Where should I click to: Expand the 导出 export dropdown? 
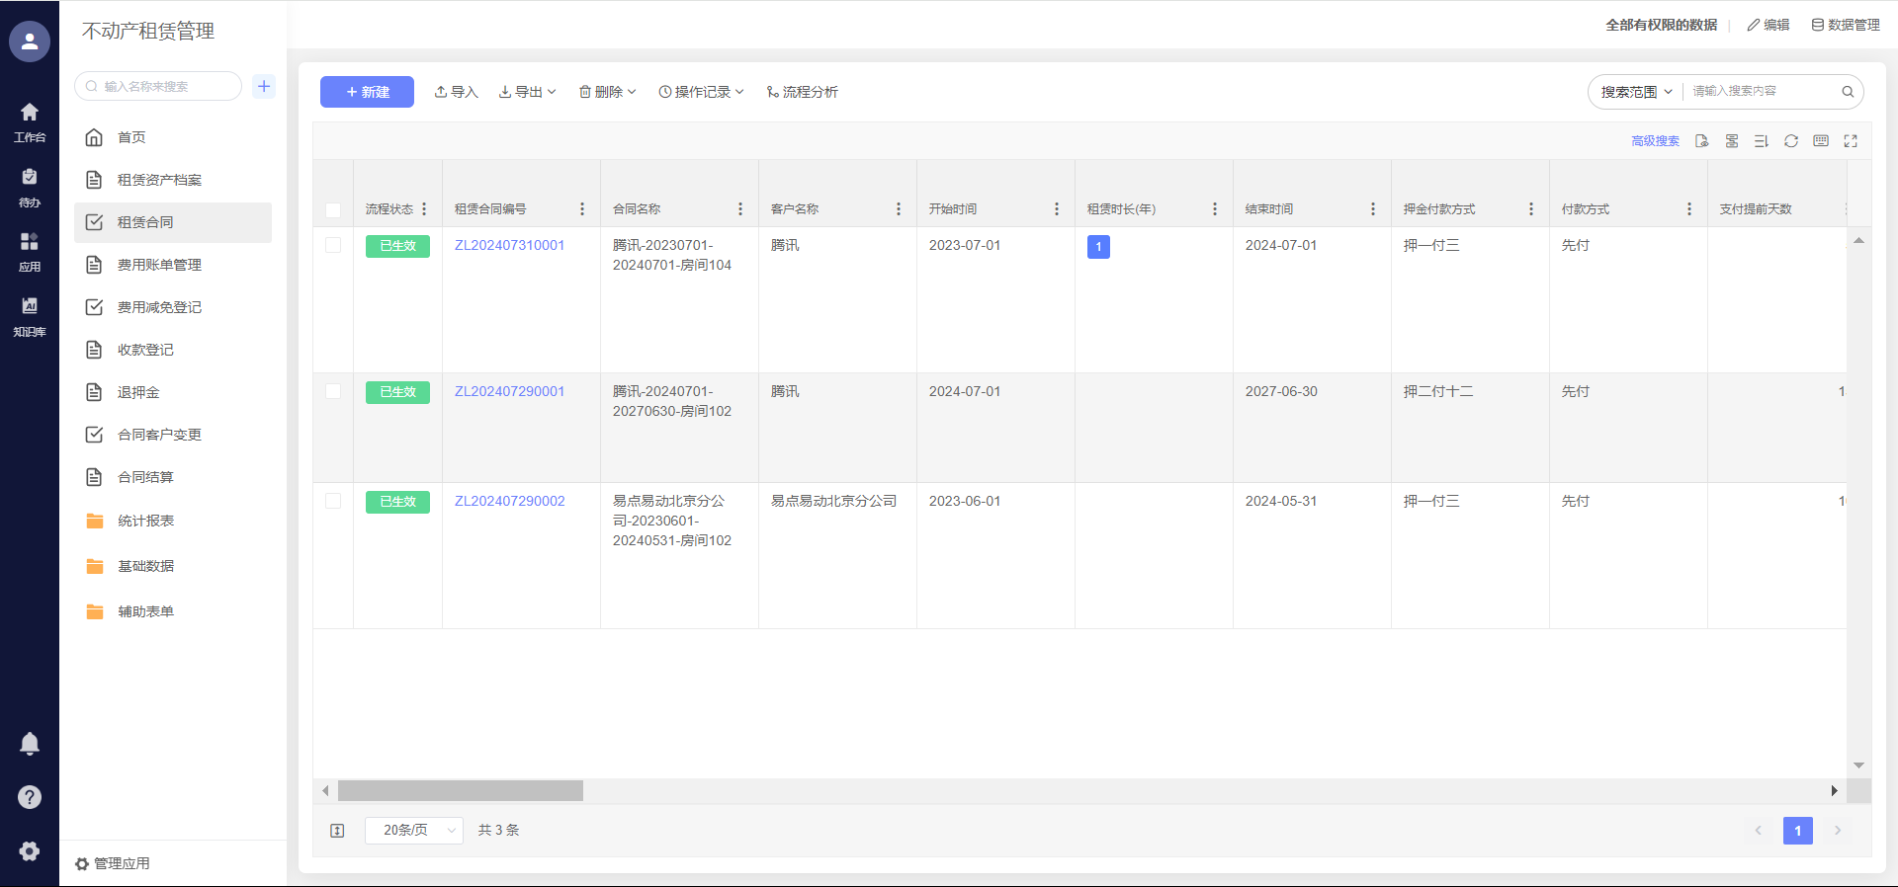527,92
